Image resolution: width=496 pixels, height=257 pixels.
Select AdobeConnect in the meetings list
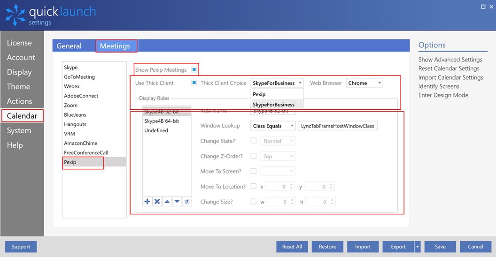(x=94, y=96)
